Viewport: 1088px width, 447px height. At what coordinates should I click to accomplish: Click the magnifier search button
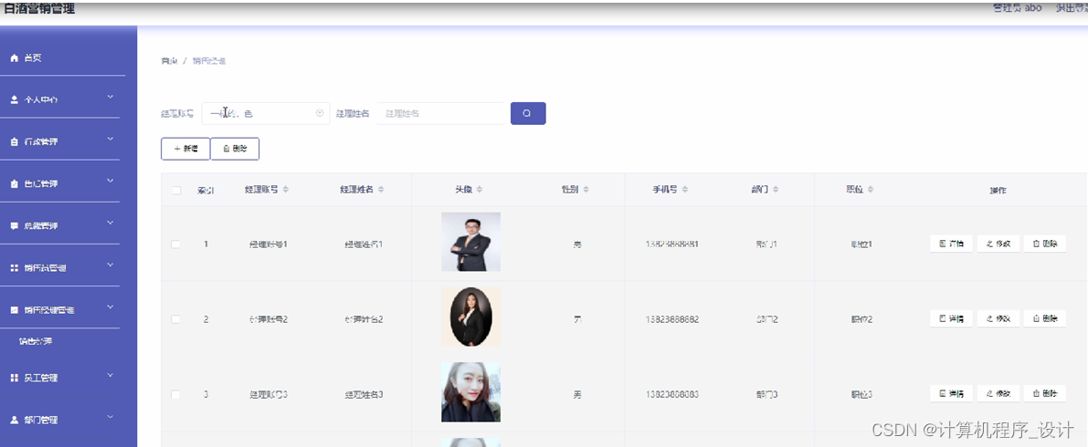pyautogui.click(x=528, y=114)
